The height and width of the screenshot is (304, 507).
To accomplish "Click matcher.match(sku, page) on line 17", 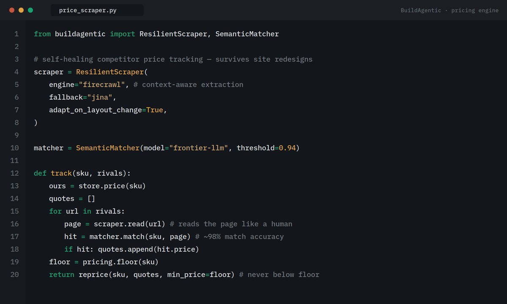I will pyautogui.click(x=140, y=236).
